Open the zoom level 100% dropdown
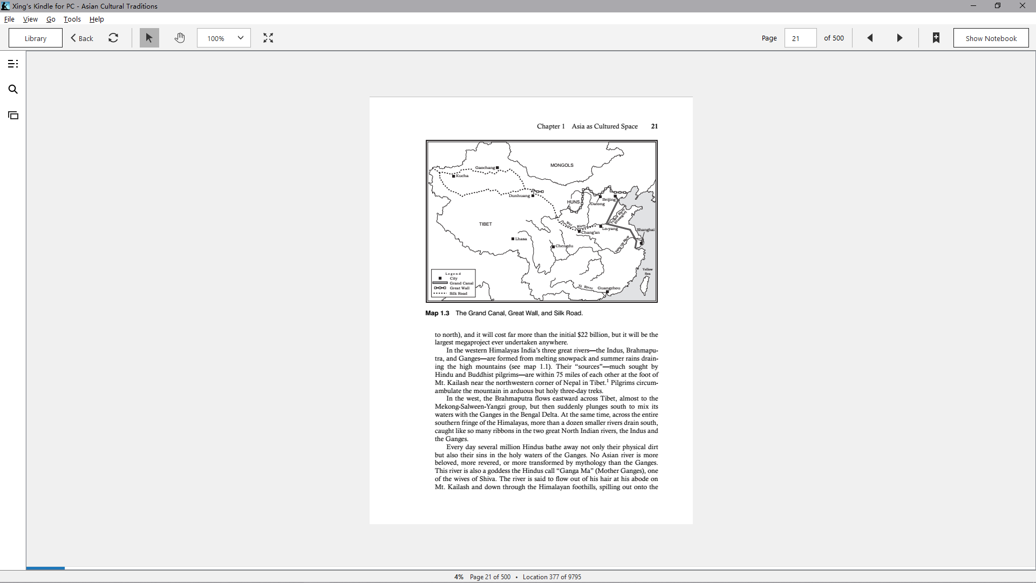The image size is (1036, 583). click(x=224, y=38)
